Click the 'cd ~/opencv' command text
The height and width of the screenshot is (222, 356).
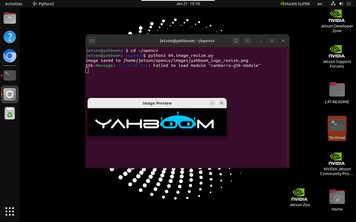coord(144,51)
